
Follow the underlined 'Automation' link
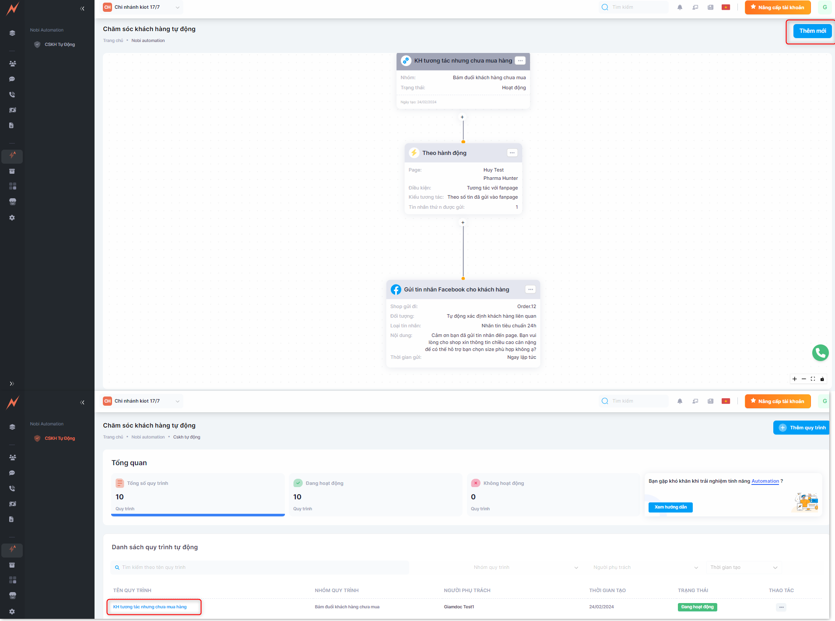pos(765,481)
